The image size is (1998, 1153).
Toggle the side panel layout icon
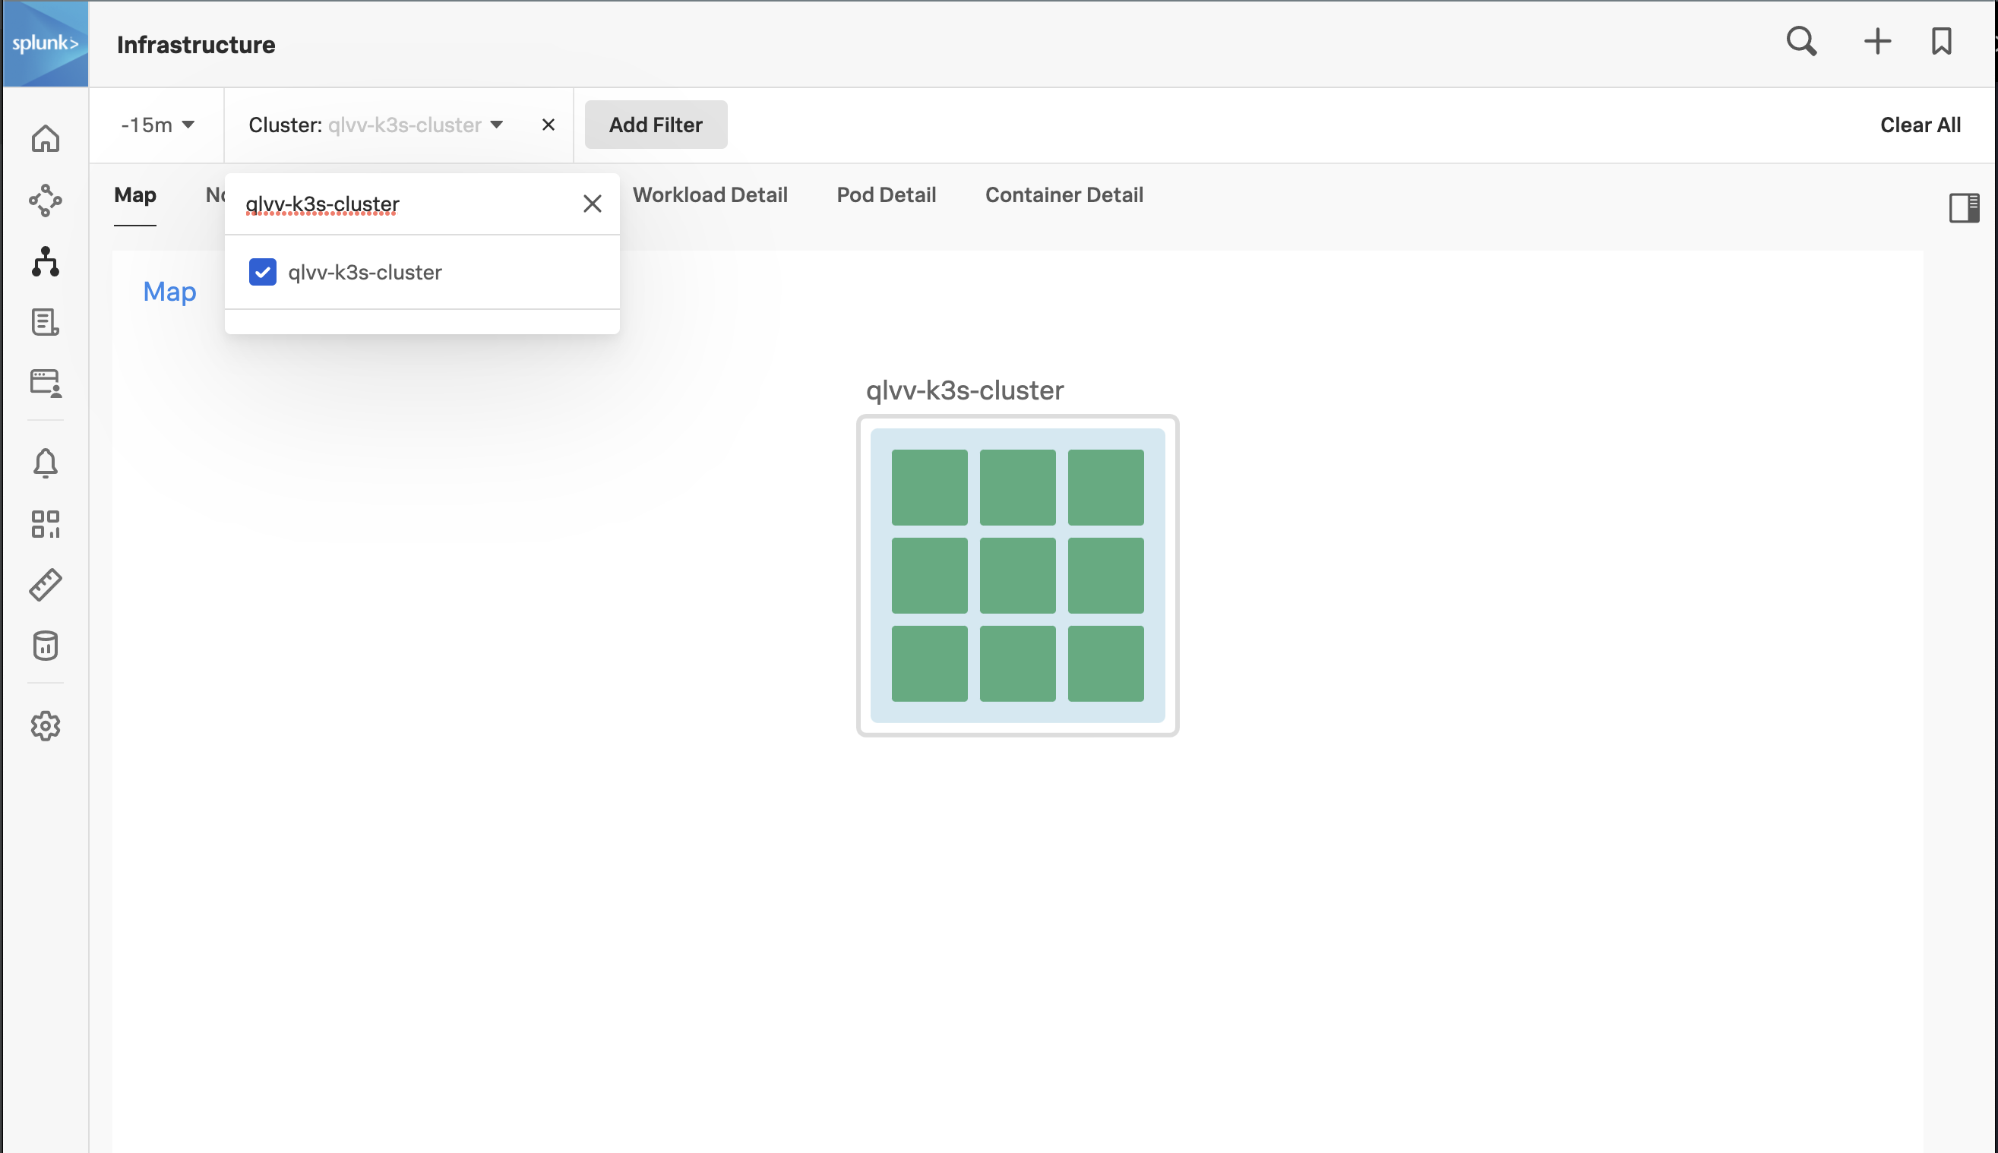click(x=1964, y=207)
